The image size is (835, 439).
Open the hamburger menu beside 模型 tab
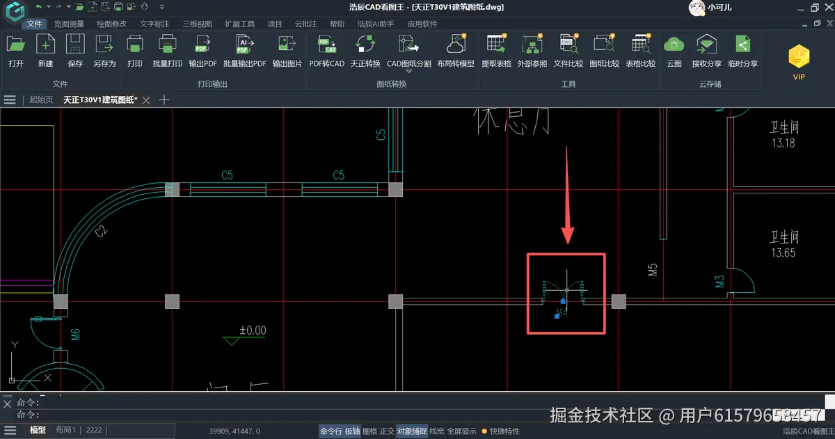click(x=10, y=431)
